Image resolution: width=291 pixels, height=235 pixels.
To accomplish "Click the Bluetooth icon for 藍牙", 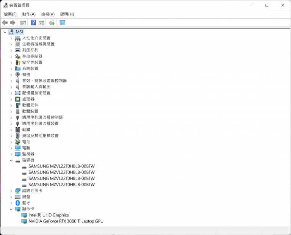I will pyautogui.click(x=18, y=203).
